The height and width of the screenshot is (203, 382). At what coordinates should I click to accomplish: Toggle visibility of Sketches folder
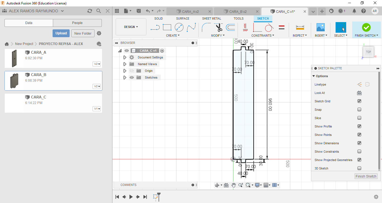coord(132,77)
